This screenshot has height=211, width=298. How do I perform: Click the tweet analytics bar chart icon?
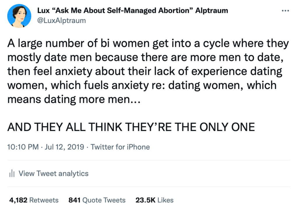point(12,174)
